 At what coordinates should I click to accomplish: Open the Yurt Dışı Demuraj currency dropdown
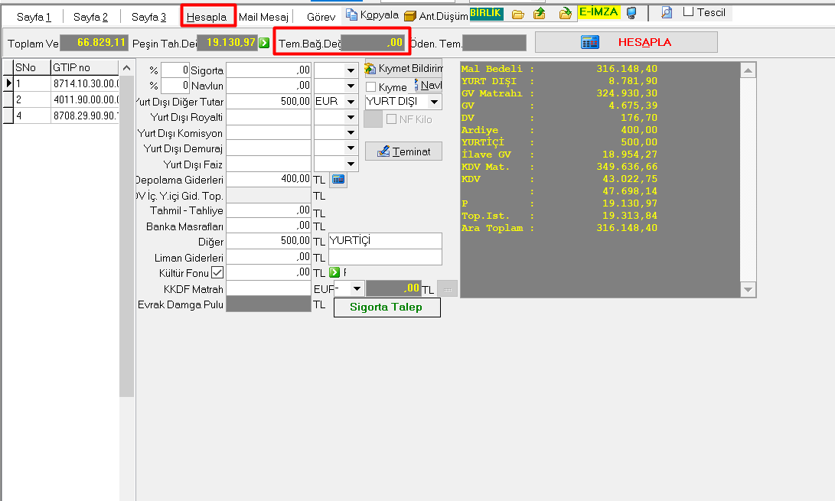coord(351,148)
